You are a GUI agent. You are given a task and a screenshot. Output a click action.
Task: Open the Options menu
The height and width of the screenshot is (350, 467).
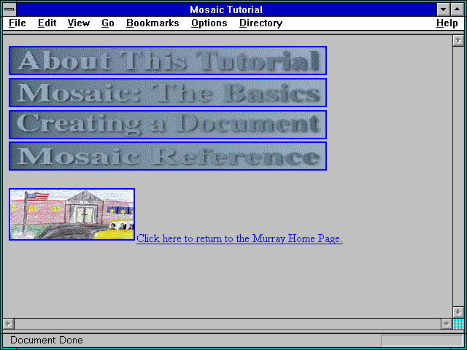point(209,23)
